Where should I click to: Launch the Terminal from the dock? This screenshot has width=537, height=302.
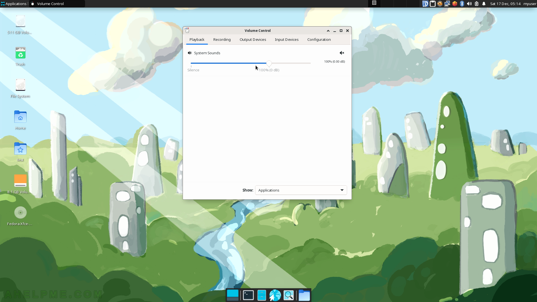click(x=248, y=295)
